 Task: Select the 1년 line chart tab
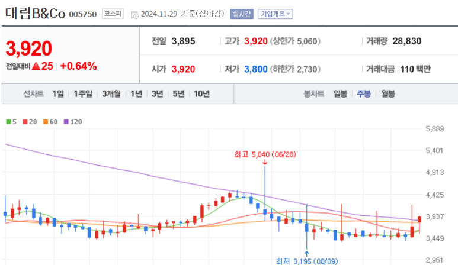coord(136,93)
